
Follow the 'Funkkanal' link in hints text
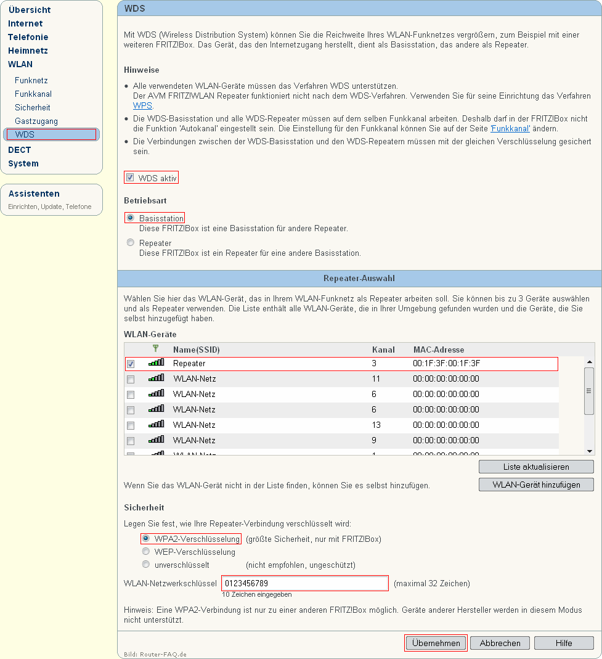pyautogui.click(x=510, y=128)
